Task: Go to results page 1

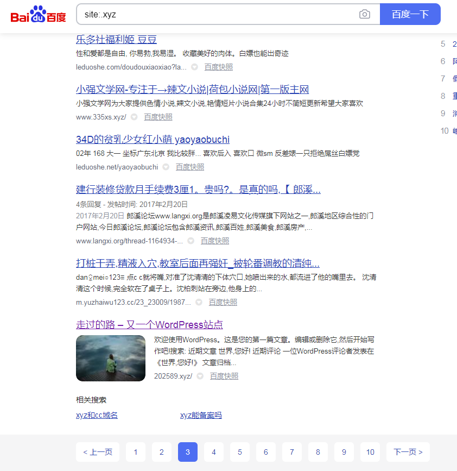Action: (136, 452)
